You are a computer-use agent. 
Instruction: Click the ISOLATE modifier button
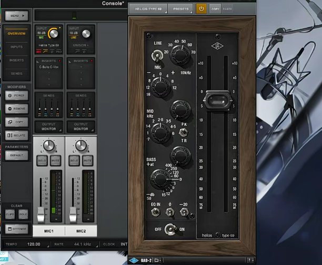coord(17,135)
